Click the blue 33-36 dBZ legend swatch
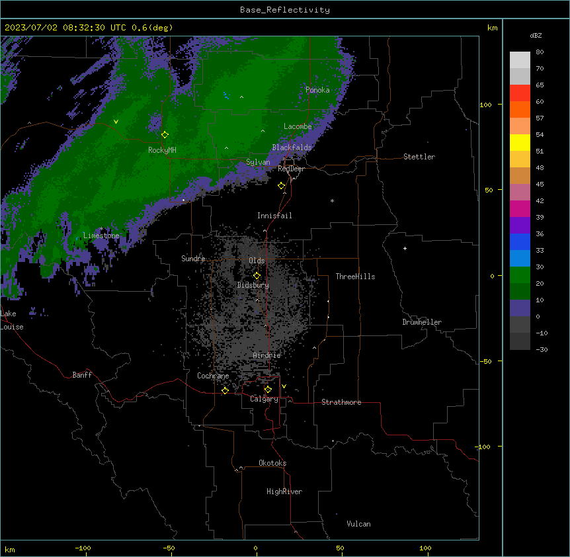This screenshot has height=557, width=570. click(520, 241)
